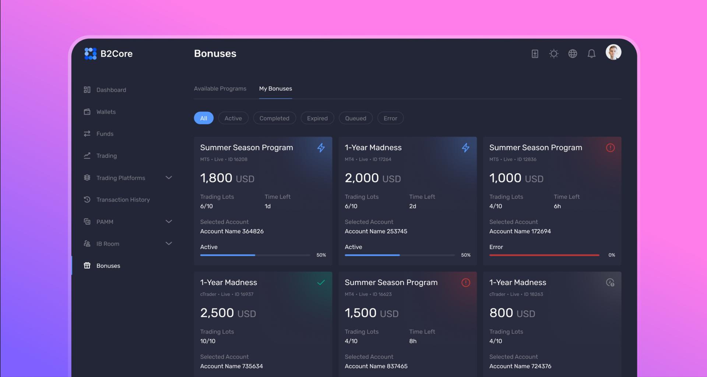The width and height of the screenshot is (707, 377).
Task: Toggle light theme with the sun icon
Action: click(x=553, y=54)
